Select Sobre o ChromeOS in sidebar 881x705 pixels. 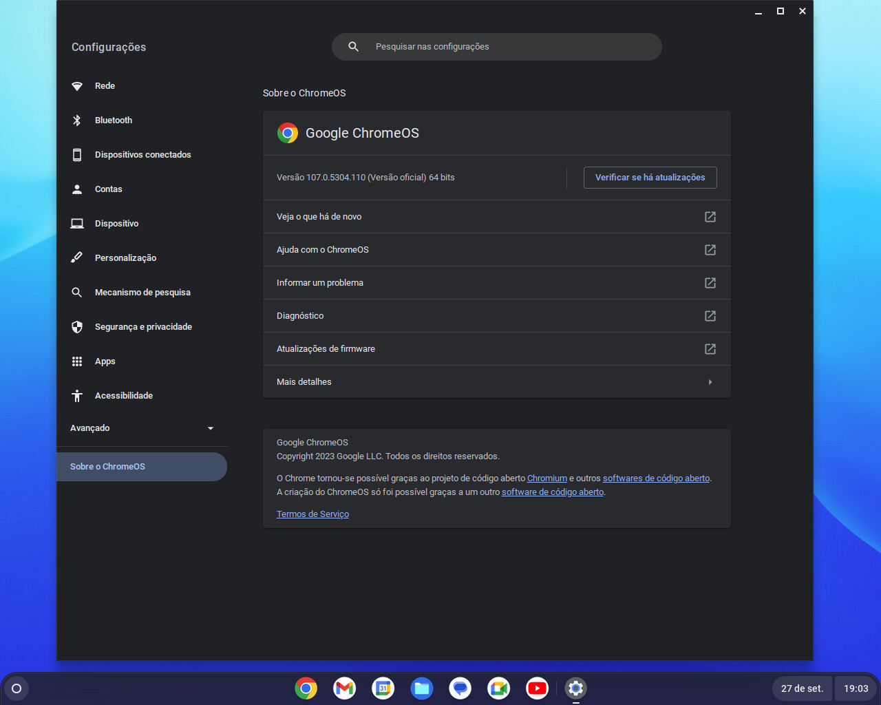pos(142,467)
